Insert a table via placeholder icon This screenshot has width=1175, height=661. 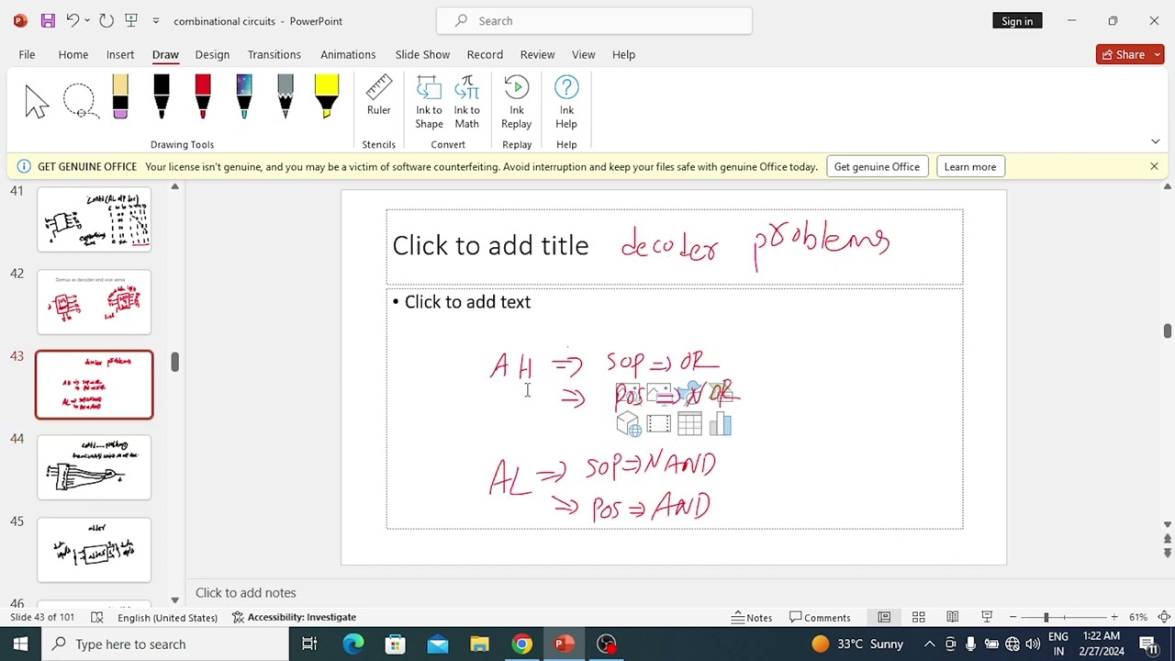tap(689, 423)
